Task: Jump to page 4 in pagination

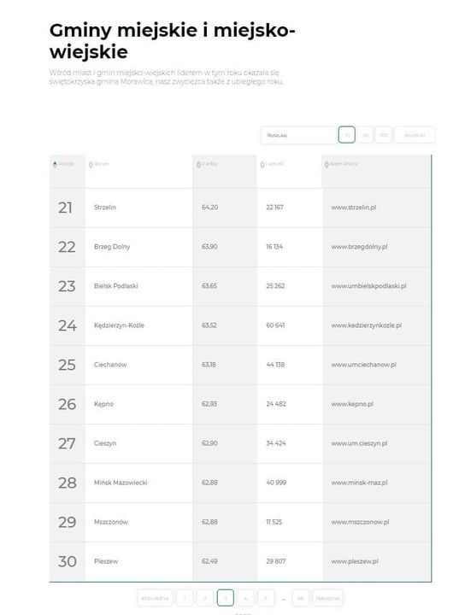Action: pyautogui.click(x=245, y=598)
